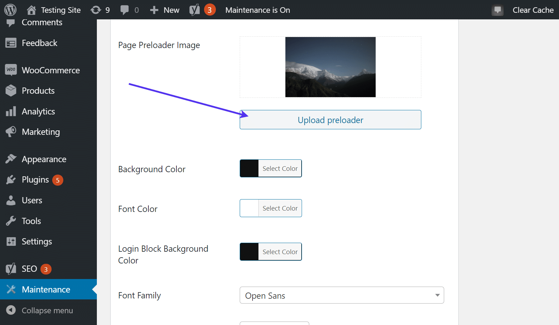Viewport: 559px width, 325px height.
Task: Click the Clear Cache link
Action: (533, 10)
